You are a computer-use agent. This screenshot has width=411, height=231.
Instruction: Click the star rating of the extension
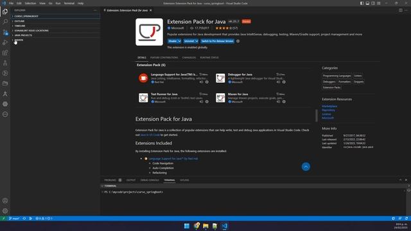click(x=223, y=28)
